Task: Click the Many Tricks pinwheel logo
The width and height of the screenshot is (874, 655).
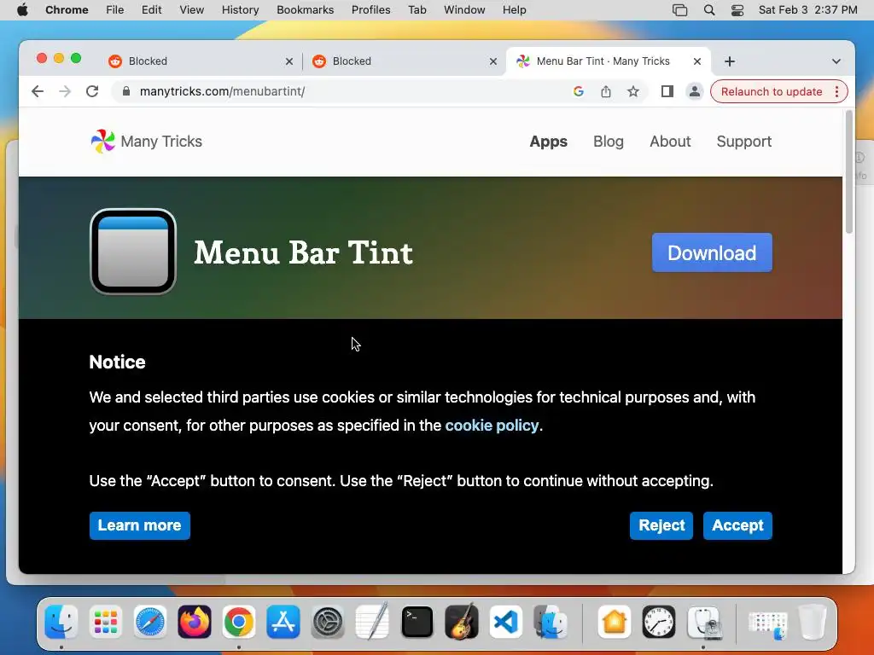Action: [x=103, y=142]
